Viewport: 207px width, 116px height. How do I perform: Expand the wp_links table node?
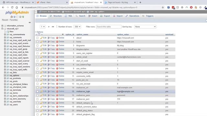click(5, 72)
